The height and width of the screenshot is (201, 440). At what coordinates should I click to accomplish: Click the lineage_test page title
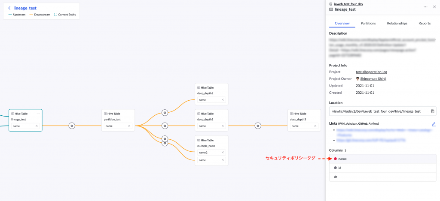click(x=24, y=8)
